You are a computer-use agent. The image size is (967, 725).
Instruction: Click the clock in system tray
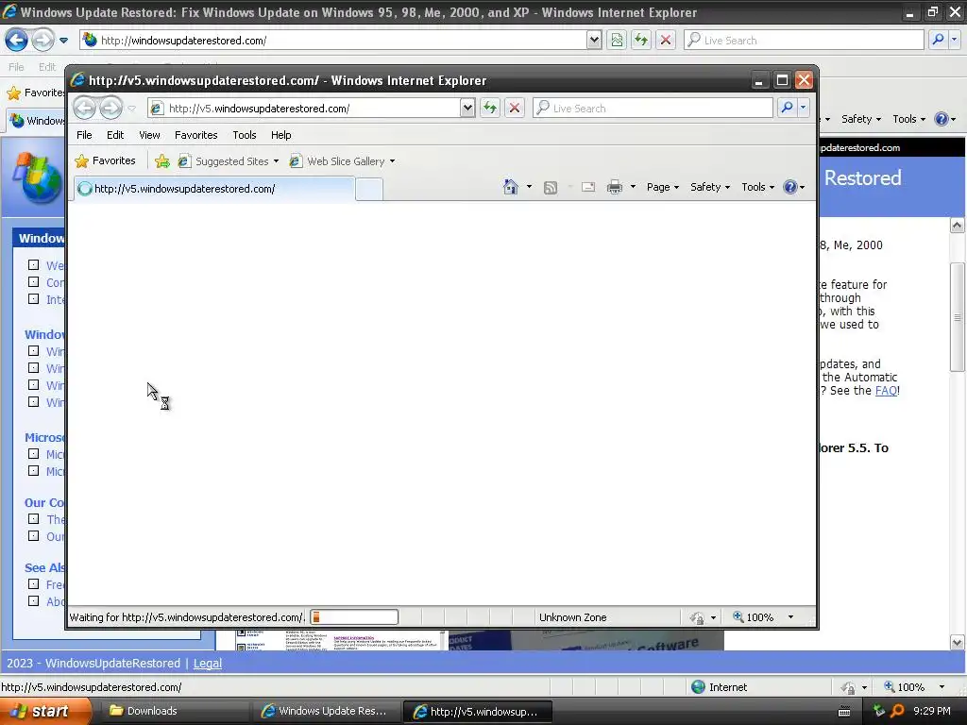click(932, 711)
